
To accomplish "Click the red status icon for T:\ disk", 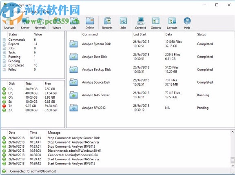I will [4, 106].
